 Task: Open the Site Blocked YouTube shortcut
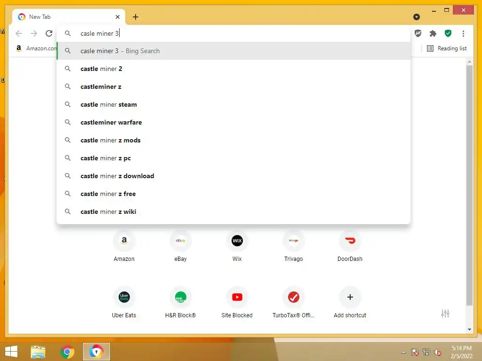click(237, 302)
